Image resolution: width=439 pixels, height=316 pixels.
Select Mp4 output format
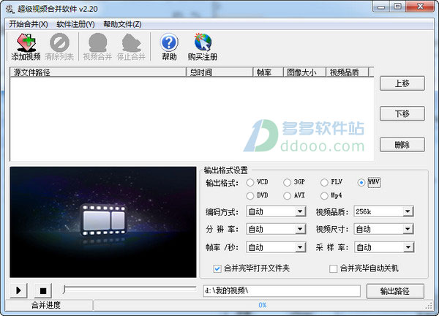[324, 195]
